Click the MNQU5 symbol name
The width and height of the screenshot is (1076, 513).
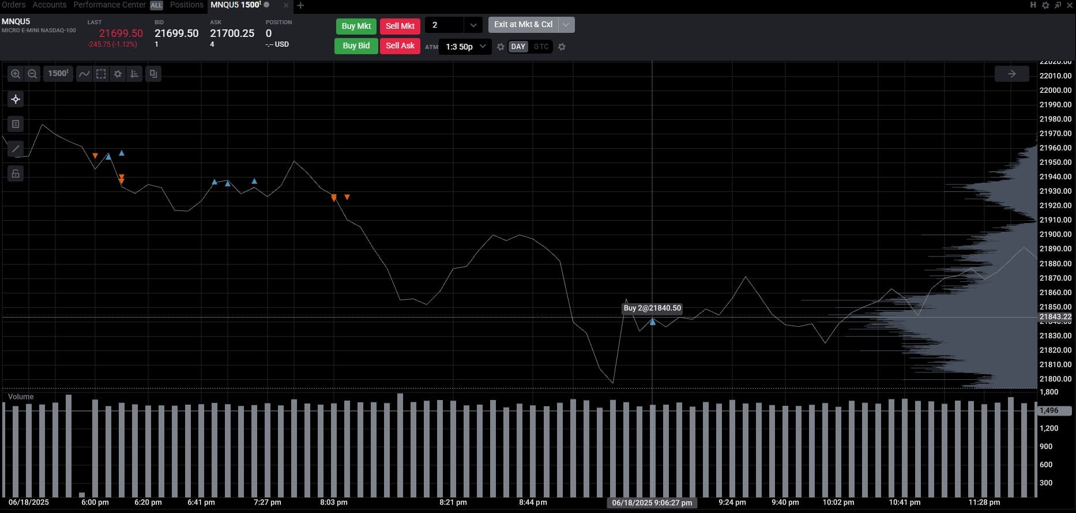[16, 21]
